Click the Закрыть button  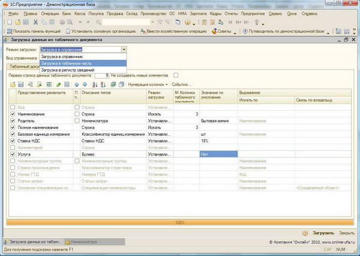click(347, 233)
